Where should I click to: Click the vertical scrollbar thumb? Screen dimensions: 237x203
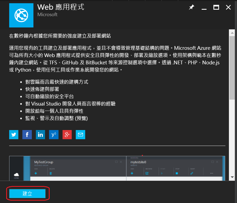pyautogui.click(x=232, y=68)
